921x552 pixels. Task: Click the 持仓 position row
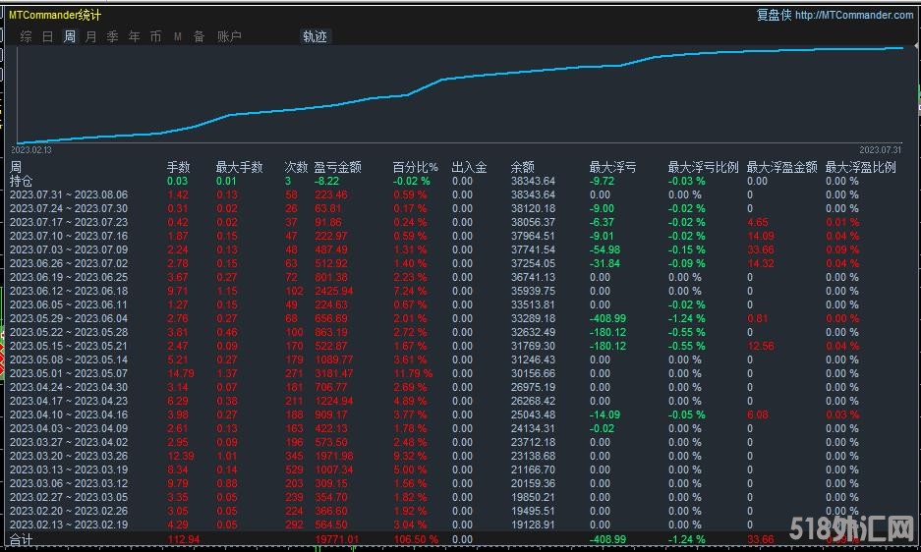[x=21, y=182]
